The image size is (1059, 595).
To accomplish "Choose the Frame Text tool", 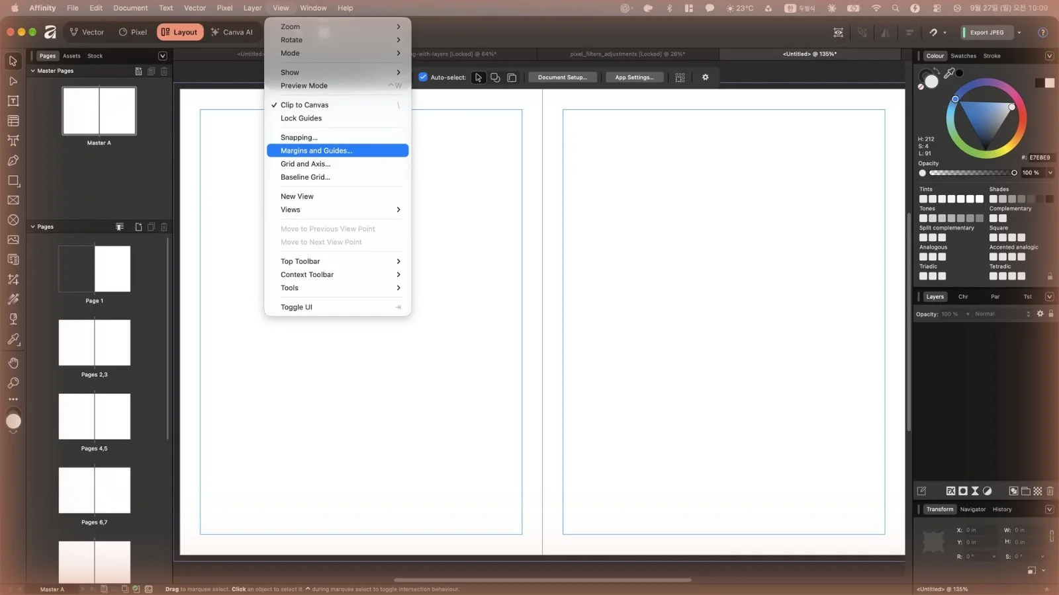I will [x=13, y=101].
